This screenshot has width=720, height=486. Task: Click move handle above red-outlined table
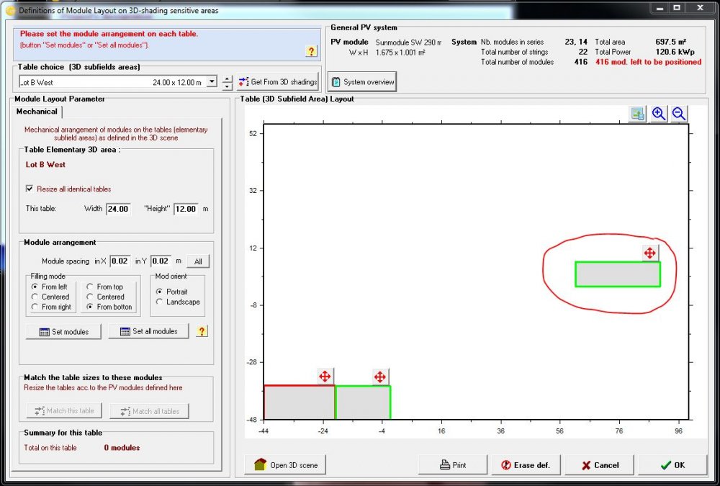pos(325,377)
